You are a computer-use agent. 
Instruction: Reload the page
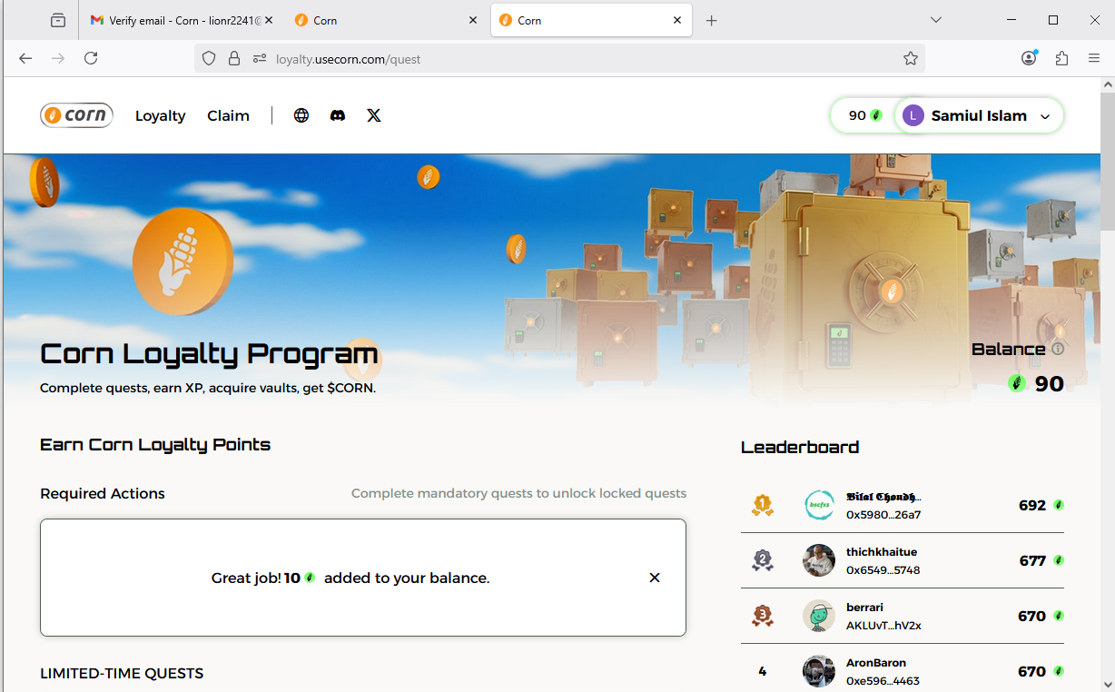coord(91,58)
